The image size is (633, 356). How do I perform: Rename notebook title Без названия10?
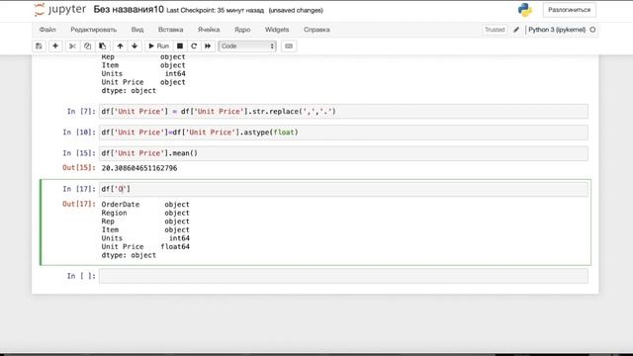point(129,10)
